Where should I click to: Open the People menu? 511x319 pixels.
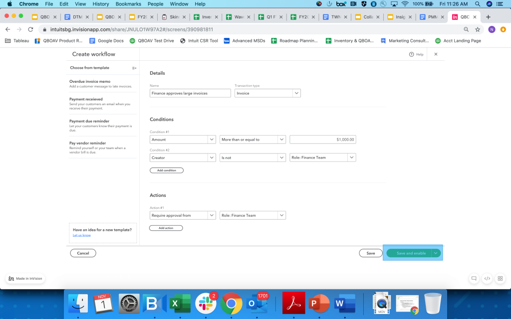click(x=156, y=4)
